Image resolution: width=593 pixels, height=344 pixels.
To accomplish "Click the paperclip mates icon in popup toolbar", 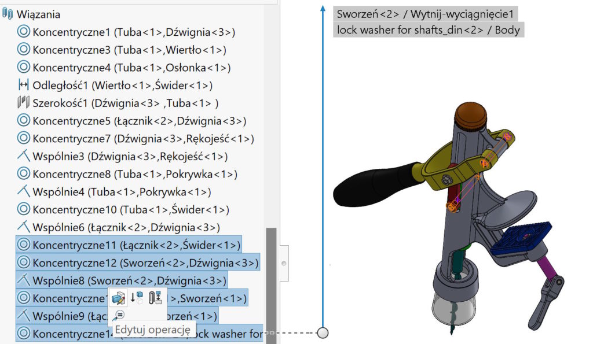I will (x=155, y=298).
